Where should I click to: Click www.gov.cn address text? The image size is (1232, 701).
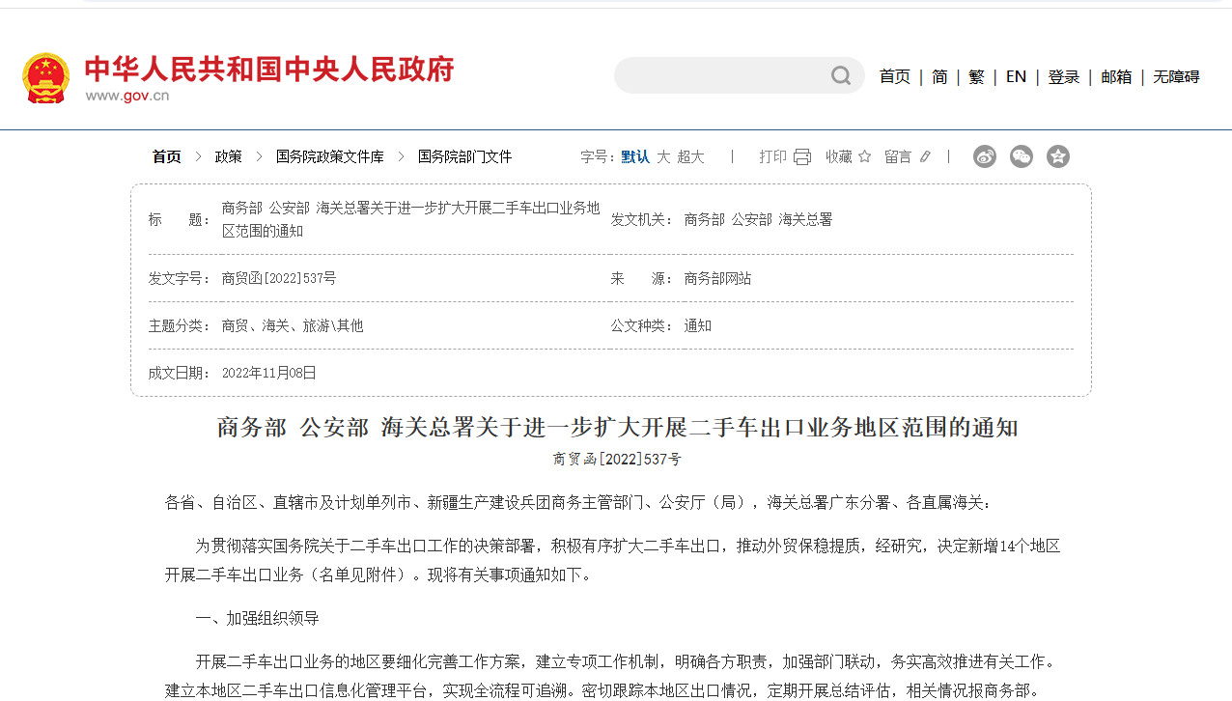click(x=127, y=96)
